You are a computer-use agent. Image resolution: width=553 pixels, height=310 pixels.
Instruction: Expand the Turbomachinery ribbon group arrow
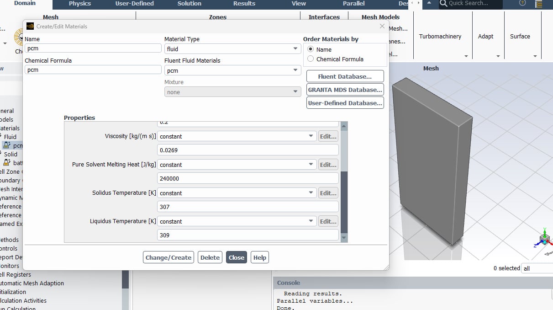[x=466, y=56]
